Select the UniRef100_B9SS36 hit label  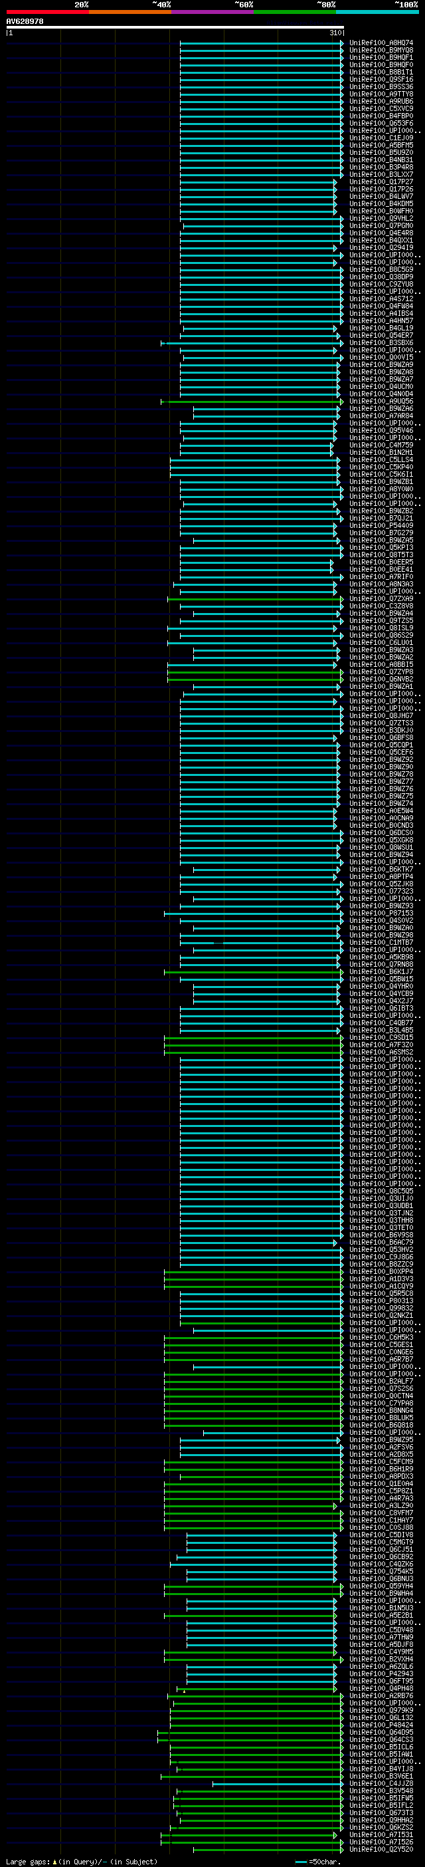click(382, 87)
